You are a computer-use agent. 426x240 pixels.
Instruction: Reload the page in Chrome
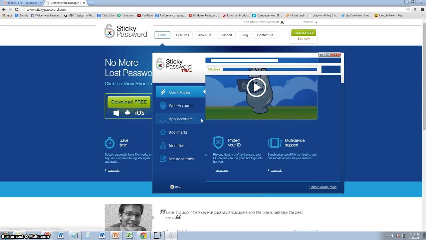click(17, 9)
